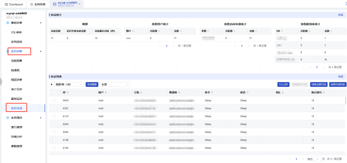Screen dimensions: 347x163
Task: Start auto-refresh with the play icon
Action: tap(52, 85)
